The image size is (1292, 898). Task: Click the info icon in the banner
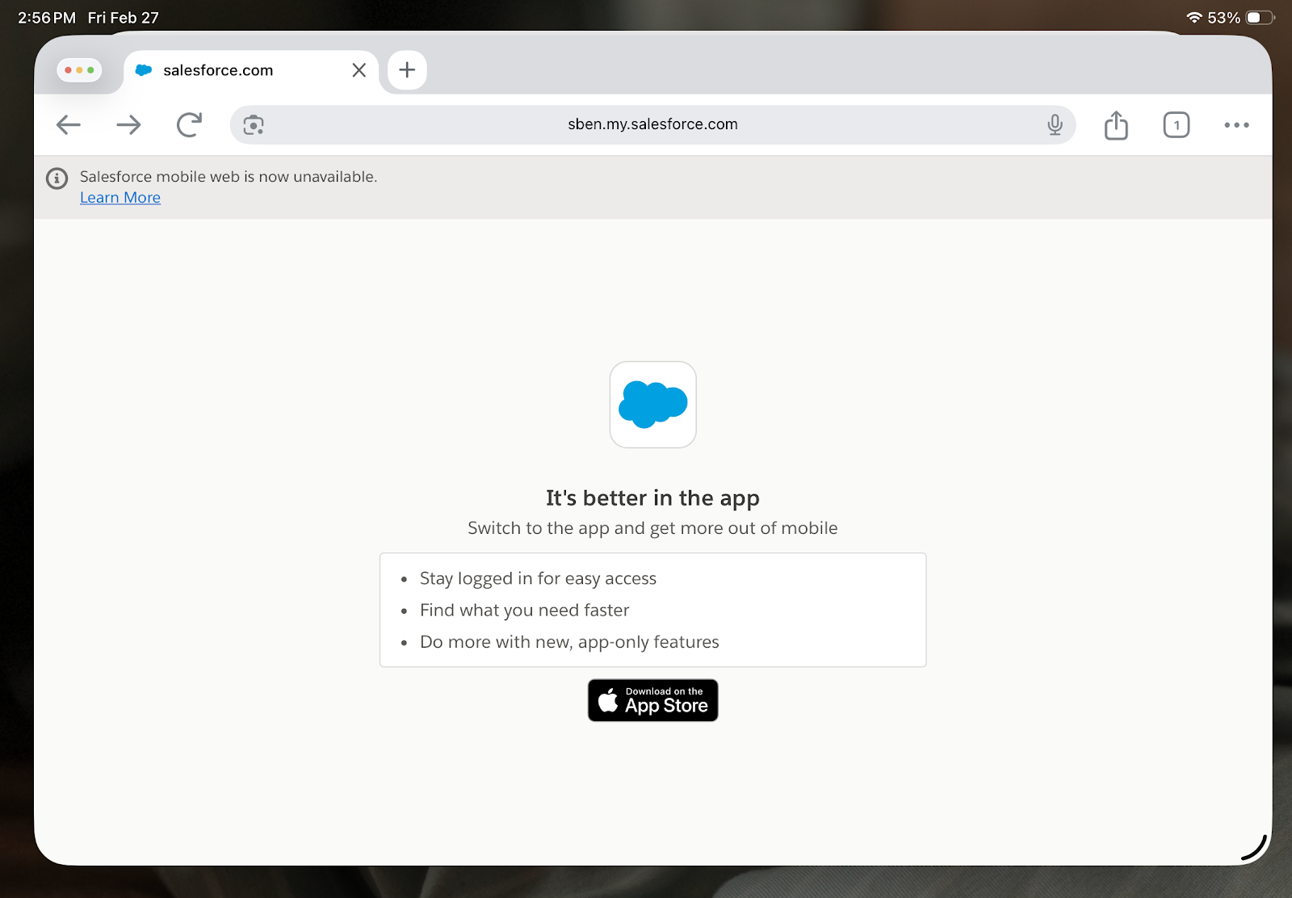(x=57, y=178)
